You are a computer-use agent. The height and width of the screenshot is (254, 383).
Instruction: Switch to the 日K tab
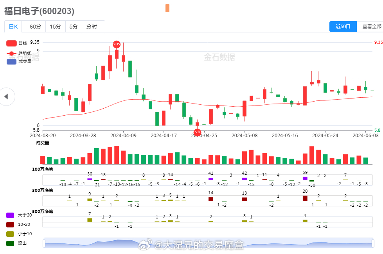click(13, 27)
